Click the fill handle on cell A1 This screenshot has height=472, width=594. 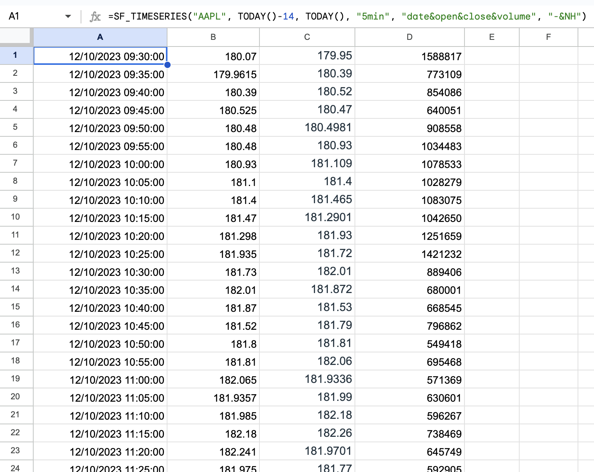pyautogui.click(x=167, y=65)
